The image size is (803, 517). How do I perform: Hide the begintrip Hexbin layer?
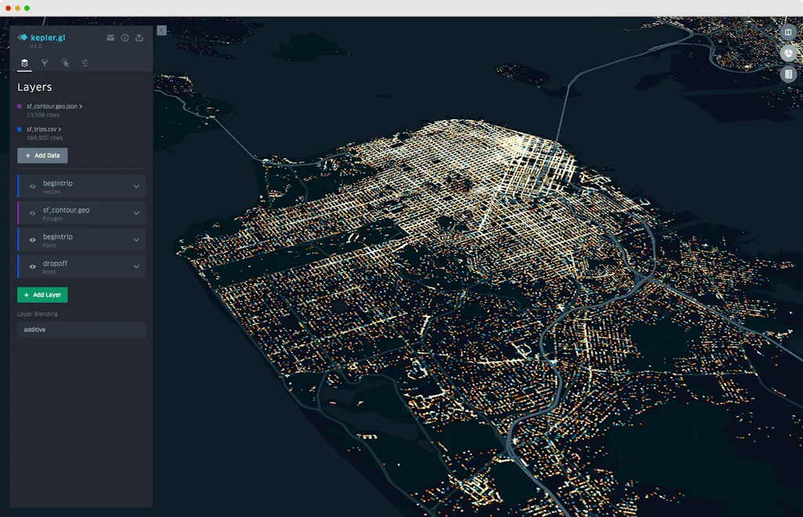tap(32, 186)
